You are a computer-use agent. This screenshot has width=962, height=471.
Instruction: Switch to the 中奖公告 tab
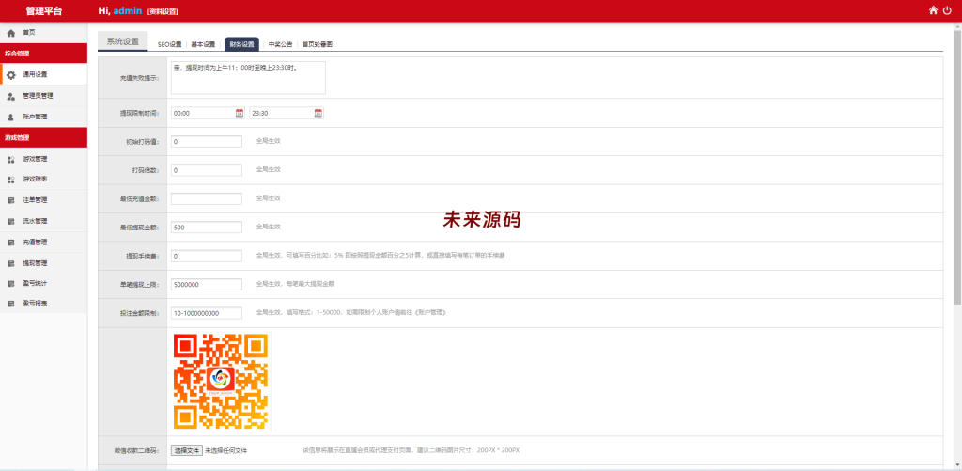(280, 44)
